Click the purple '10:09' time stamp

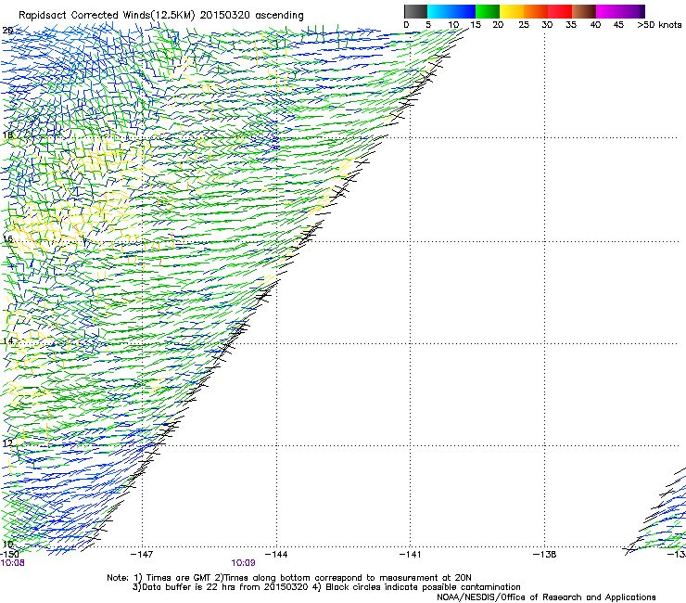coord(243,563)
